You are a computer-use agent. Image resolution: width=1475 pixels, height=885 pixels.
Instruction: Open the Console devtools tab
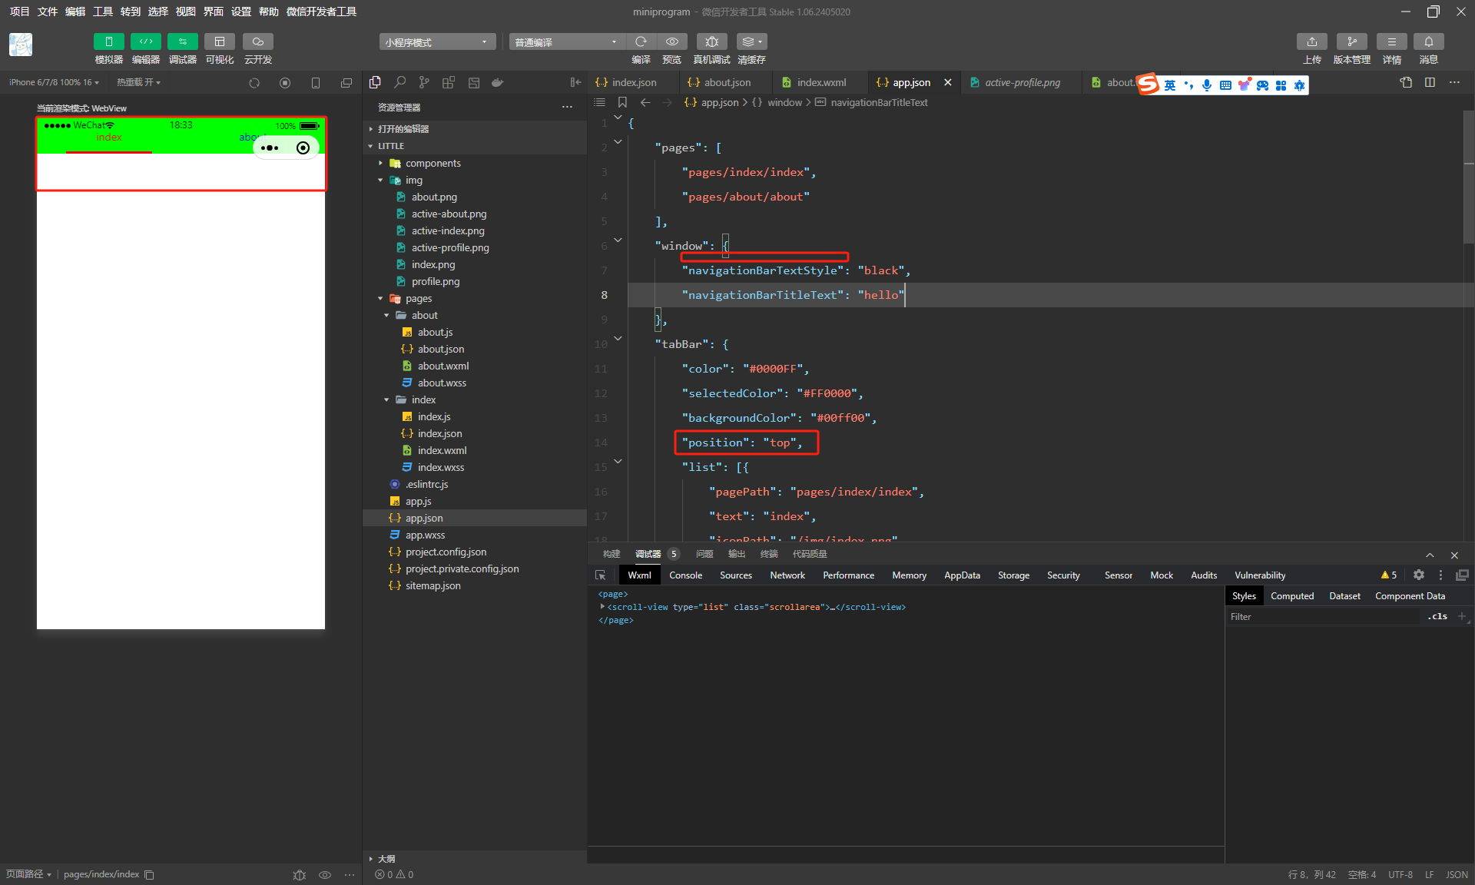[685, 575]
